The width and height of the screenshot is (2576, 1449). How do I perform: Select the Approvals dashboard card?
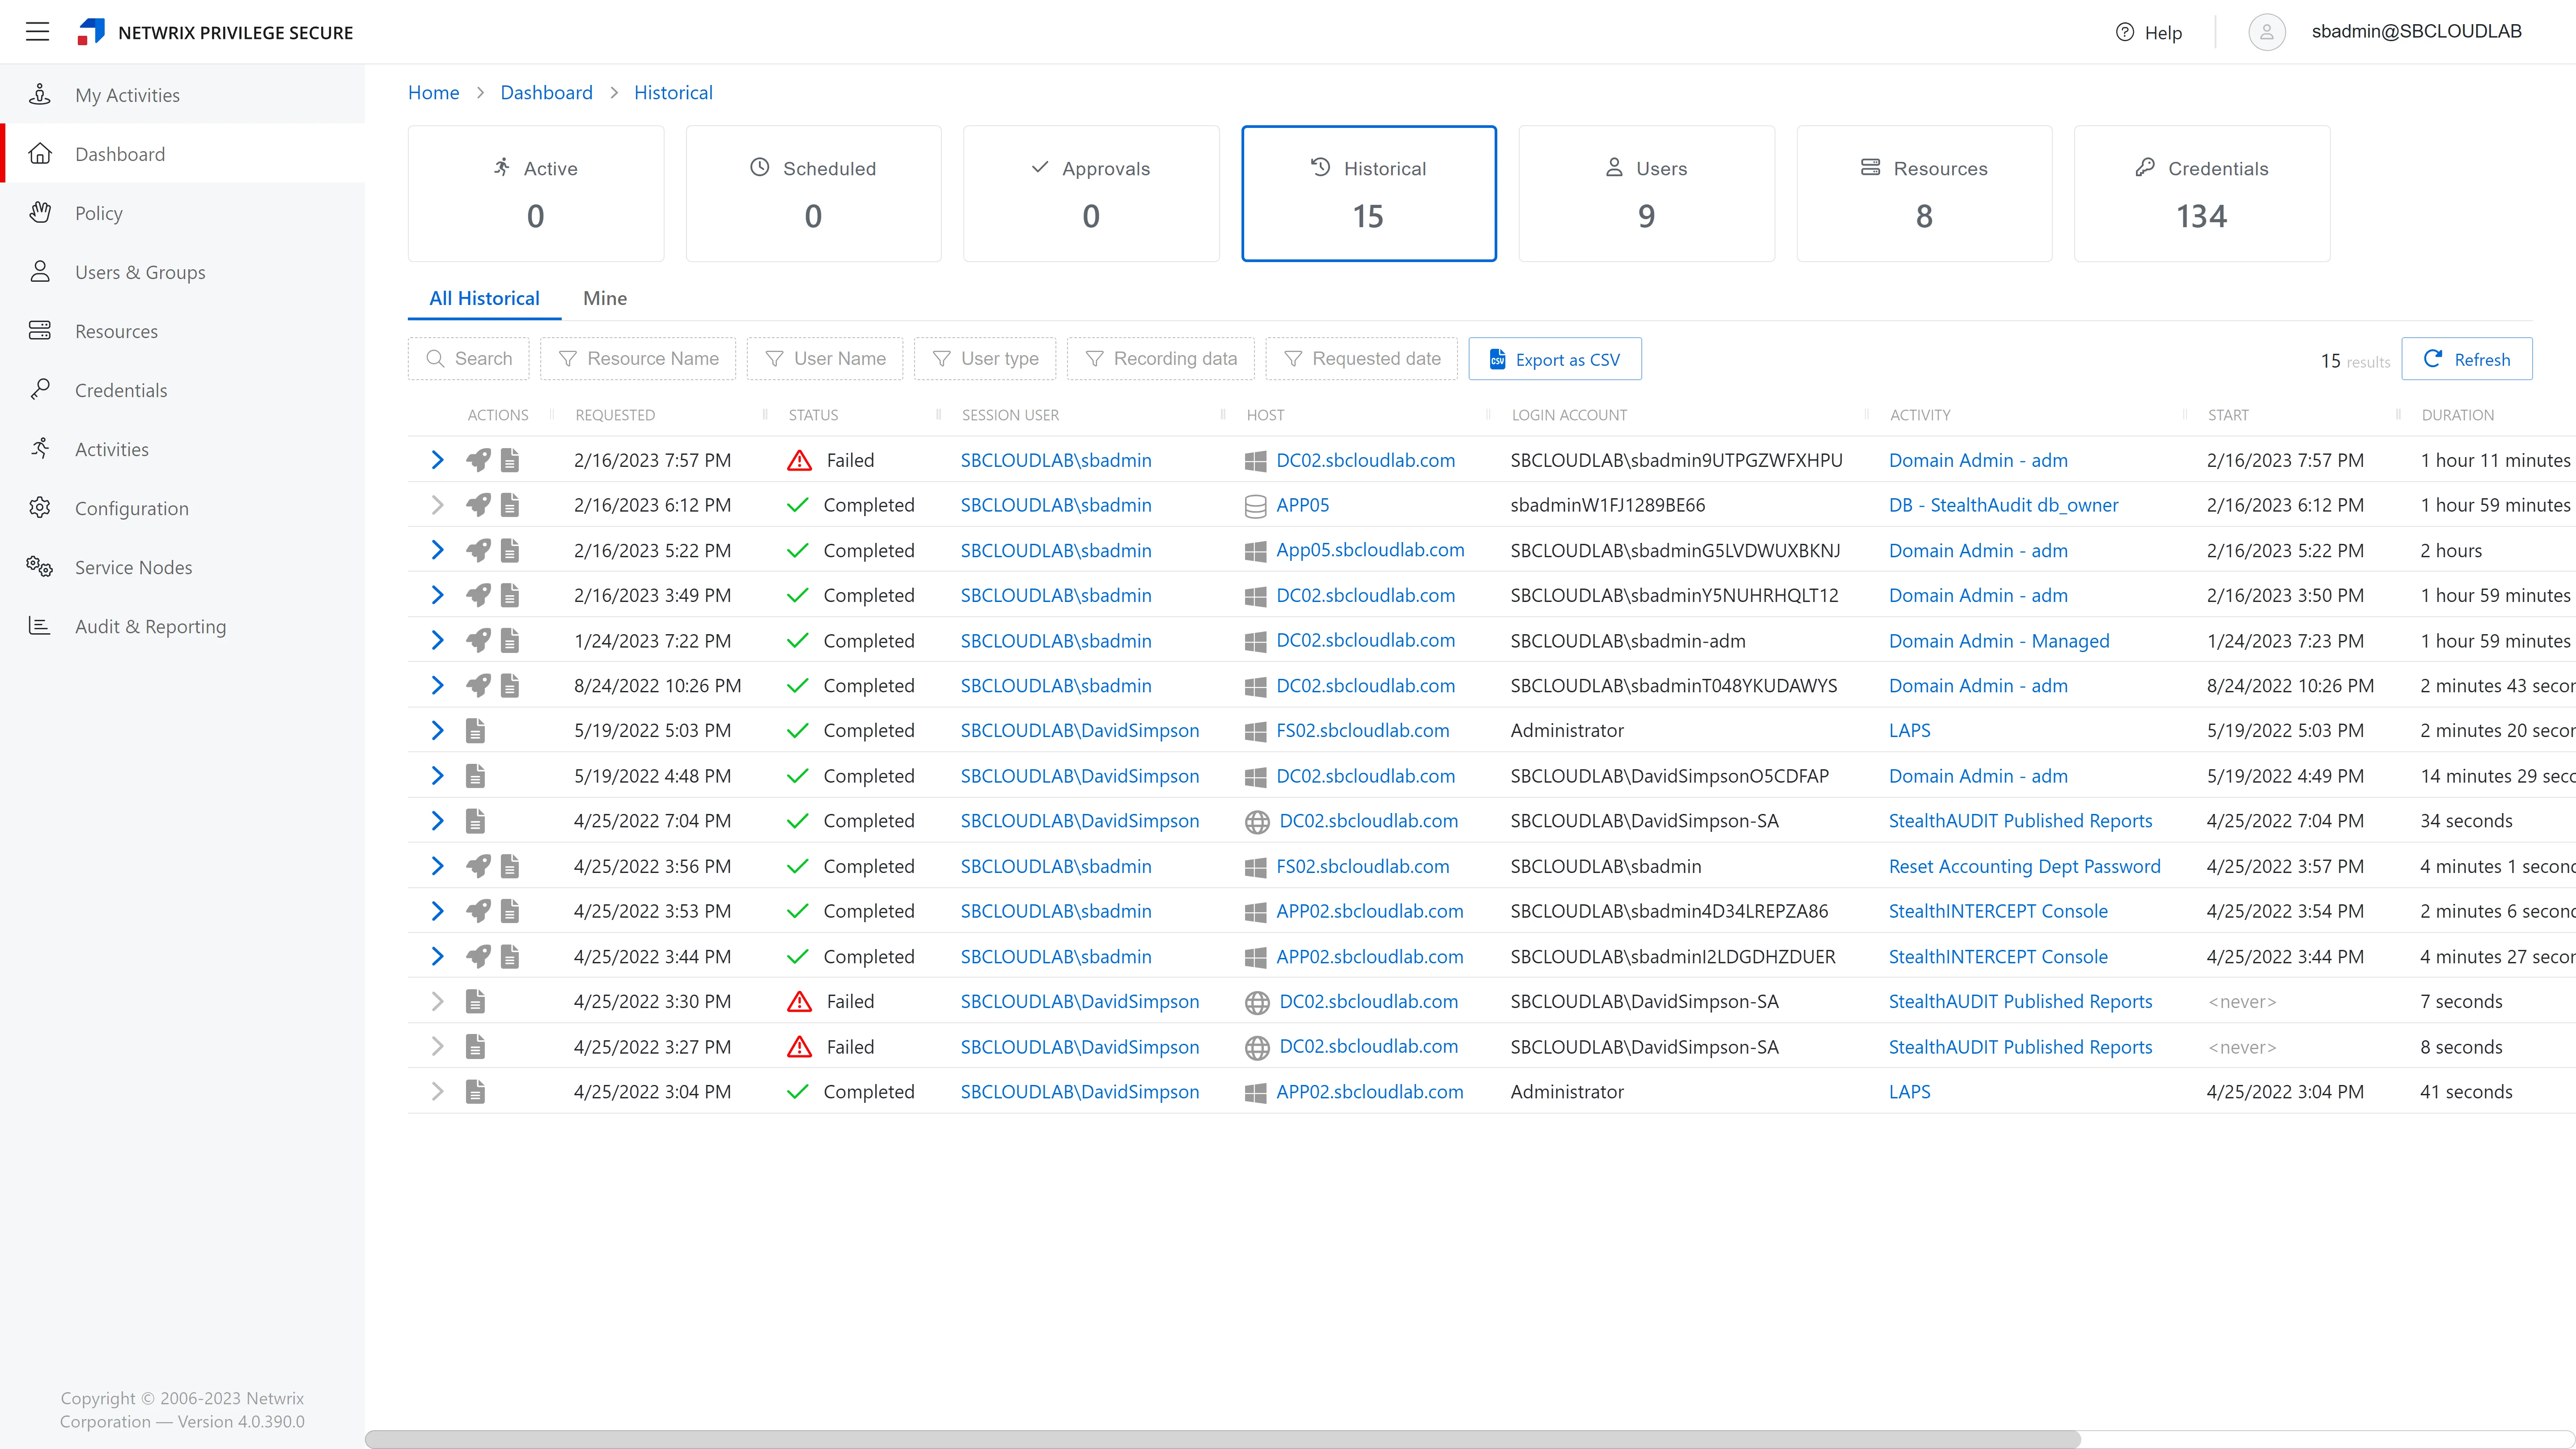[x=1091, y=193]
